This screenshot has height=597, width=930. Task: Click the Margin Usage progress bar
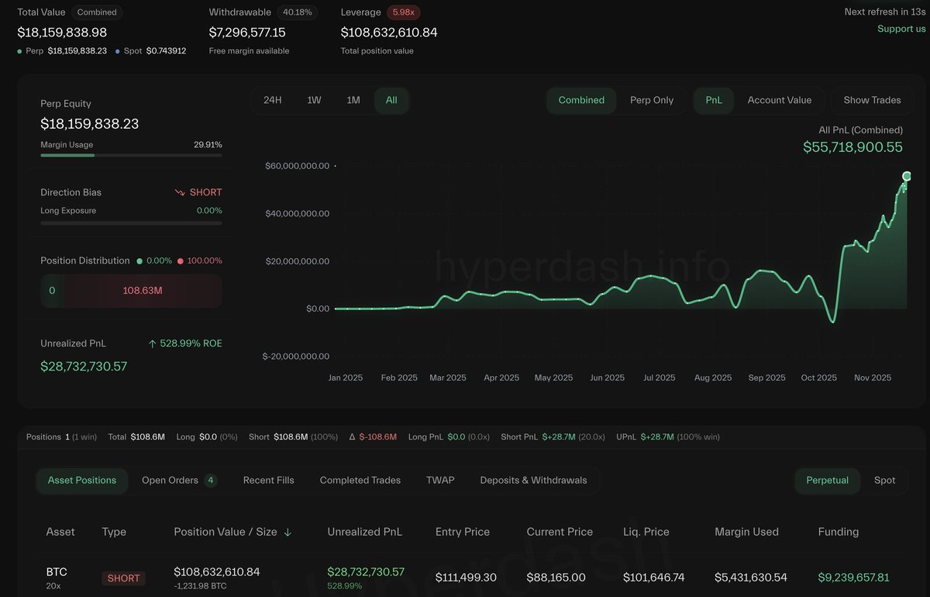point(130,155)
